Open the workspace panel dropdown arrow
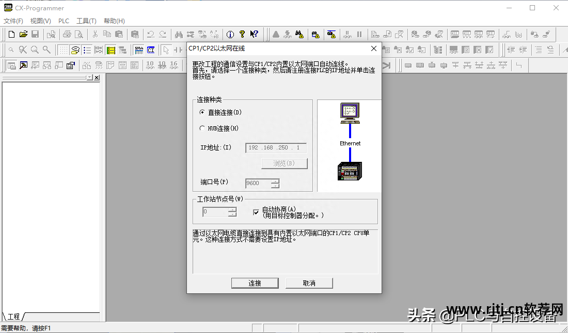 click(x=90, y=77)
